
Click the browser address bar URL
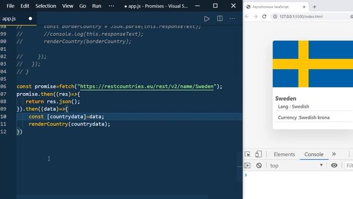pyautogui.click(x=301, y=17)
